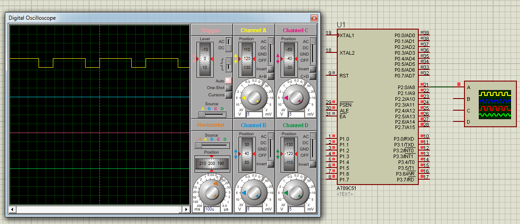Click Channel C pink position arrow icon

(x=278, y=59)
